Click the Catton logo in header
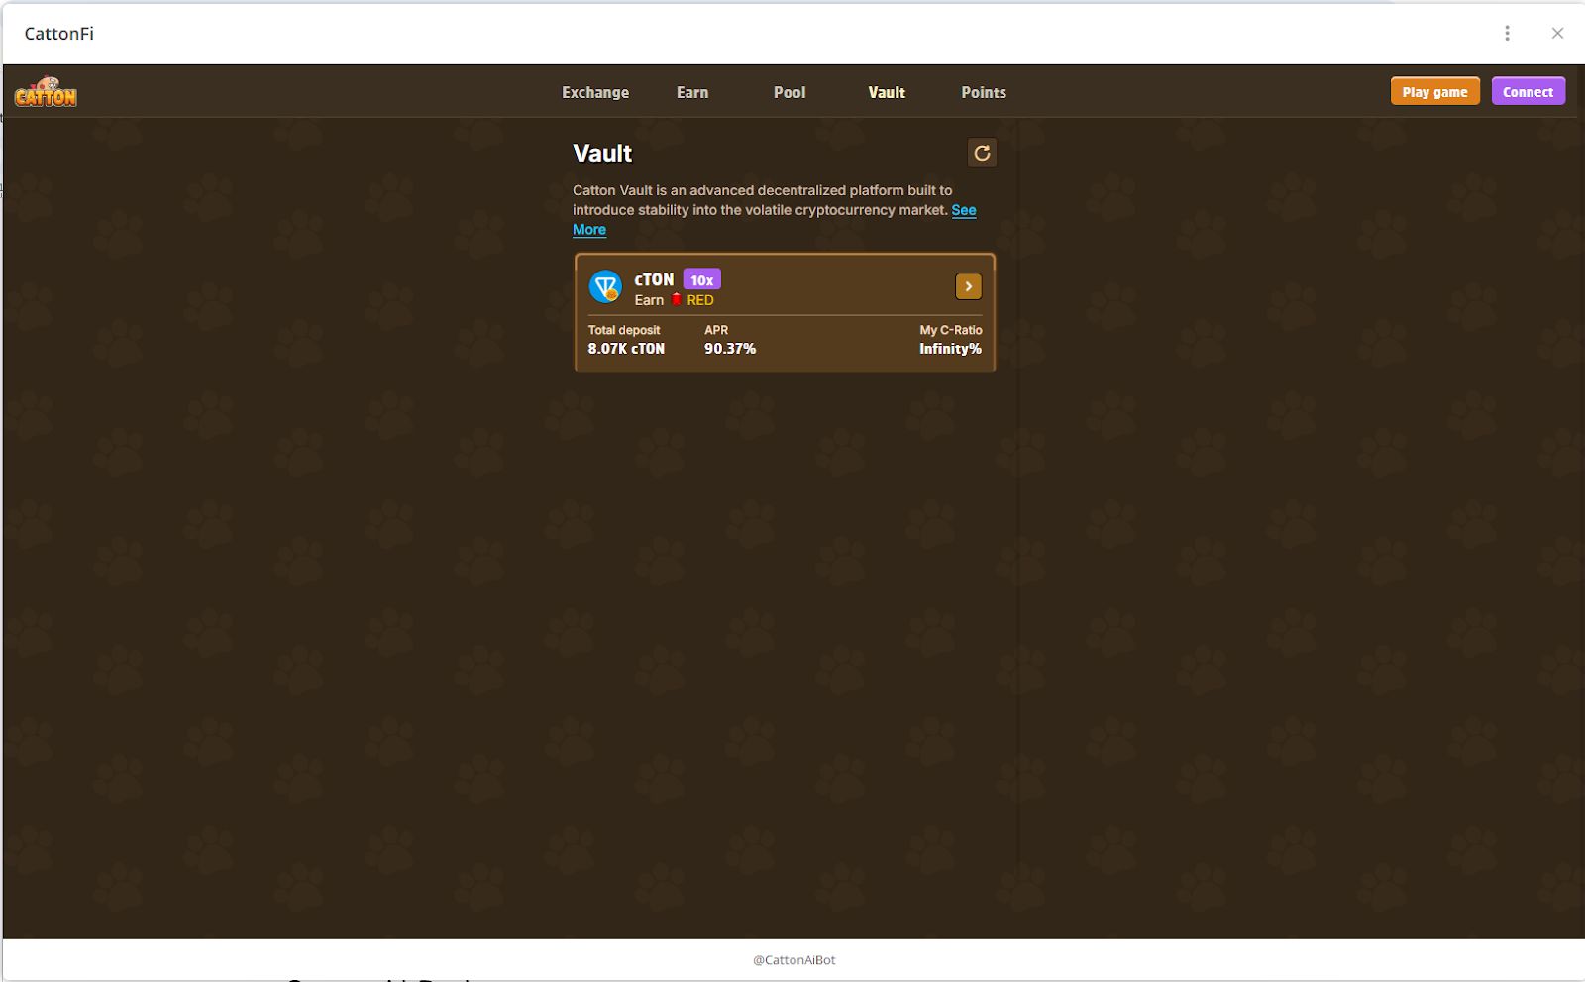 pyautogui.click(x=46, y=92)
